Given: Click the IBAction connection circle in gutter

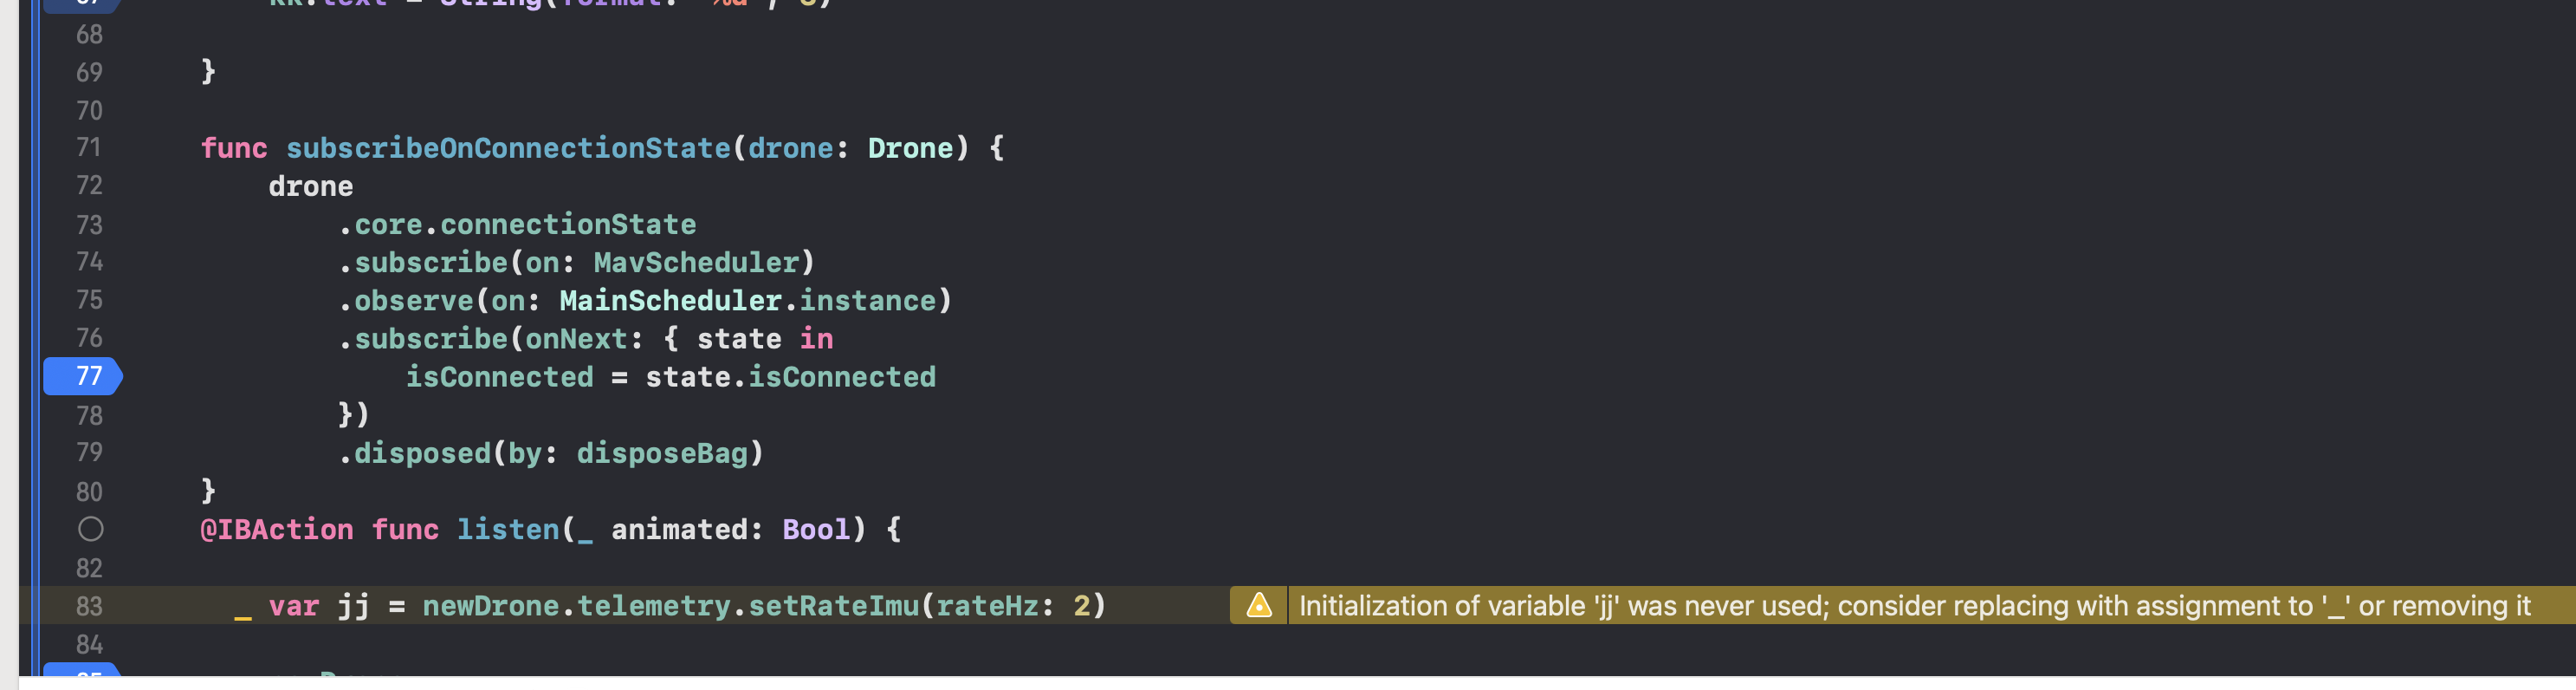Looking at the screenshot, I should (90, 529).
